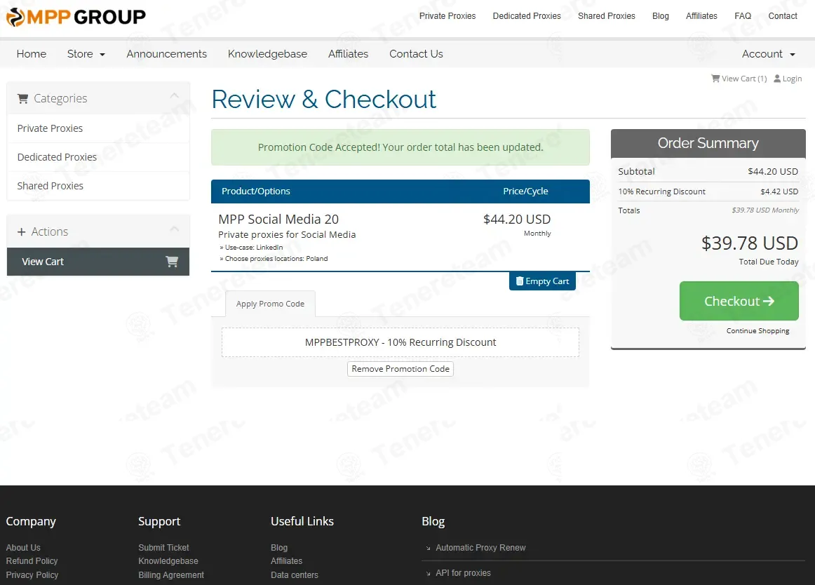Open API for proxies blog post
Viewport: 815px width, 585px height.
pyautogui.click(x=463, y=573)
